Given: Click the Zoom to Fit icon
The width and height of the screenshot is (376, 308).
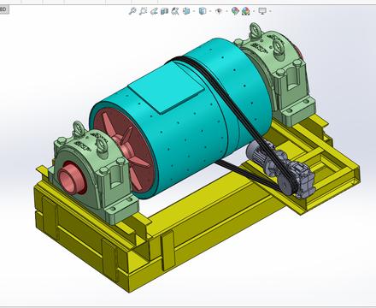Looking at the screenshot, I should click(x=132, y=11).
